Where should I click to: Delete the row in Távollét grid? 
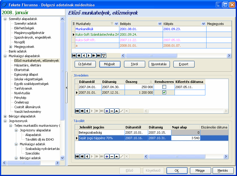112,156
